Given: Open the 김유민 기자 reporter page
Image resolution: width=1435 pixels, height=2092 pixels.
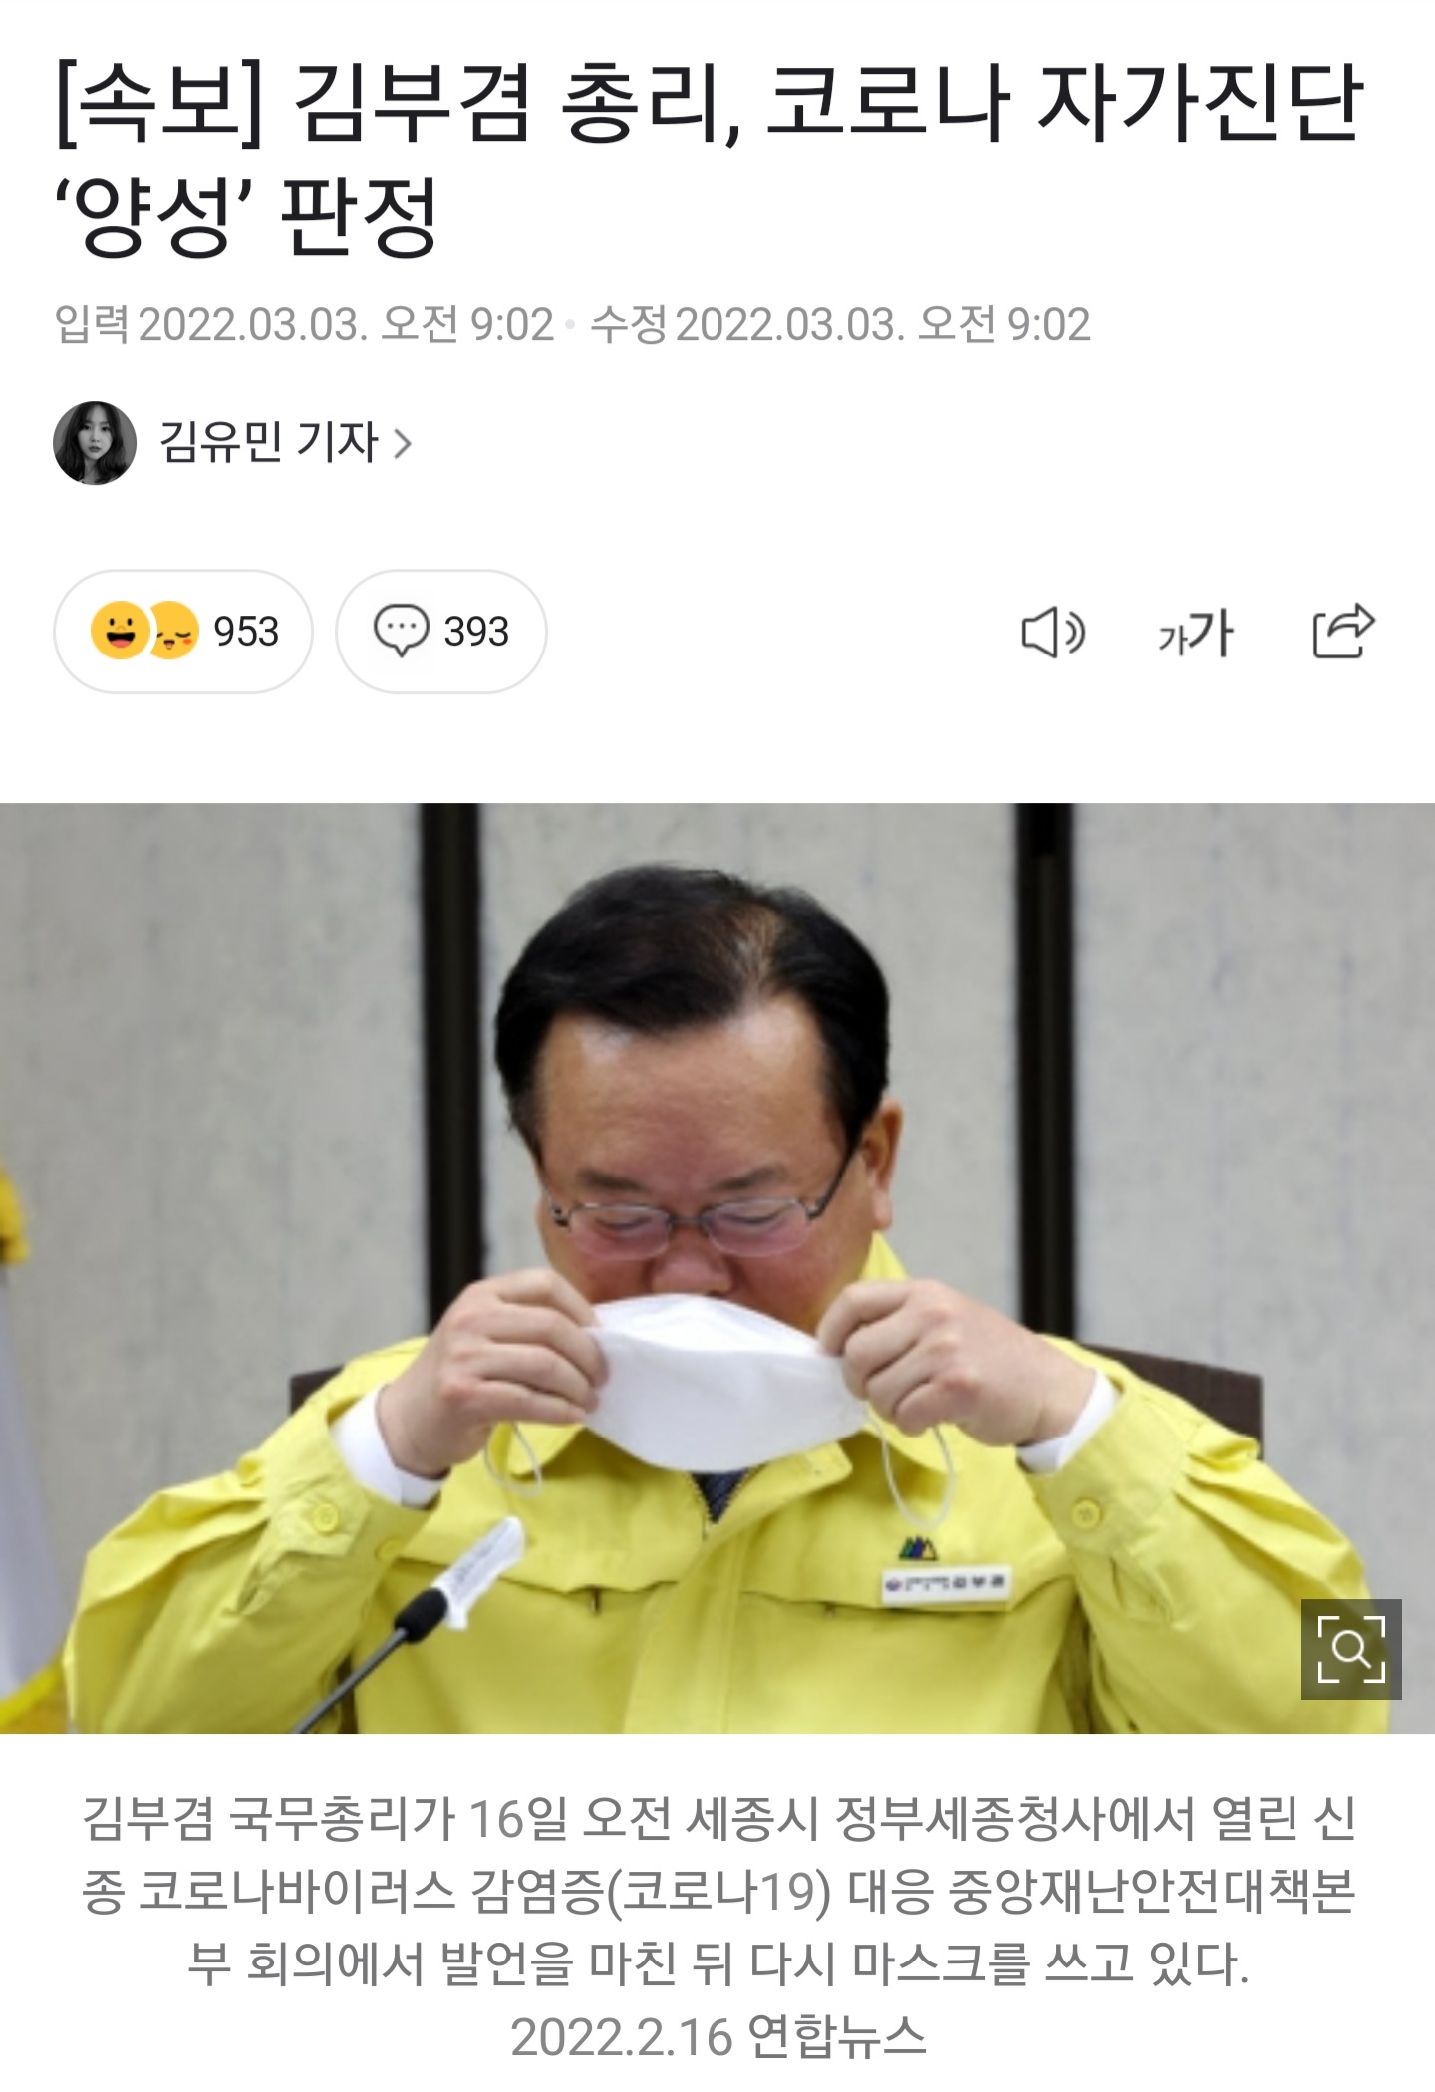Looking at the screenshot, I should point(269,442).
